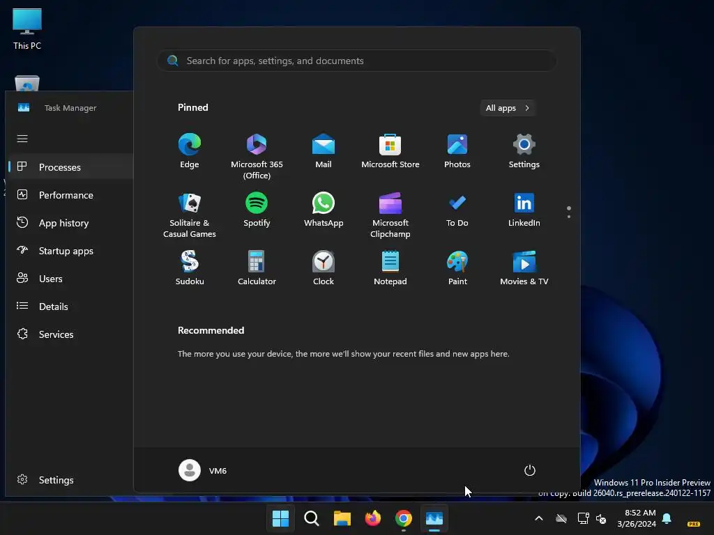Launch Microsoft 365 (Office) app

tap(257, 157)
